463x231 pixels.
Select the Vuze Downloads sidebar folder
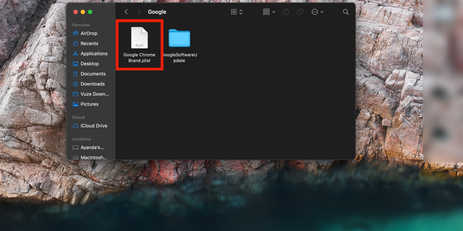(91, 94)
